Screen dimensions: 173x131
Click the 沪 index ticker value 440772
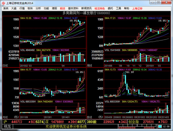coord(17,122)
